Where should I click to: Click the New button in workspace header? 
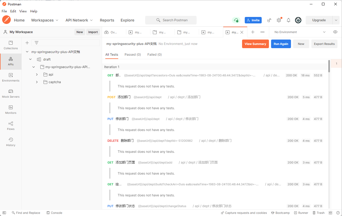click(80, 32)
